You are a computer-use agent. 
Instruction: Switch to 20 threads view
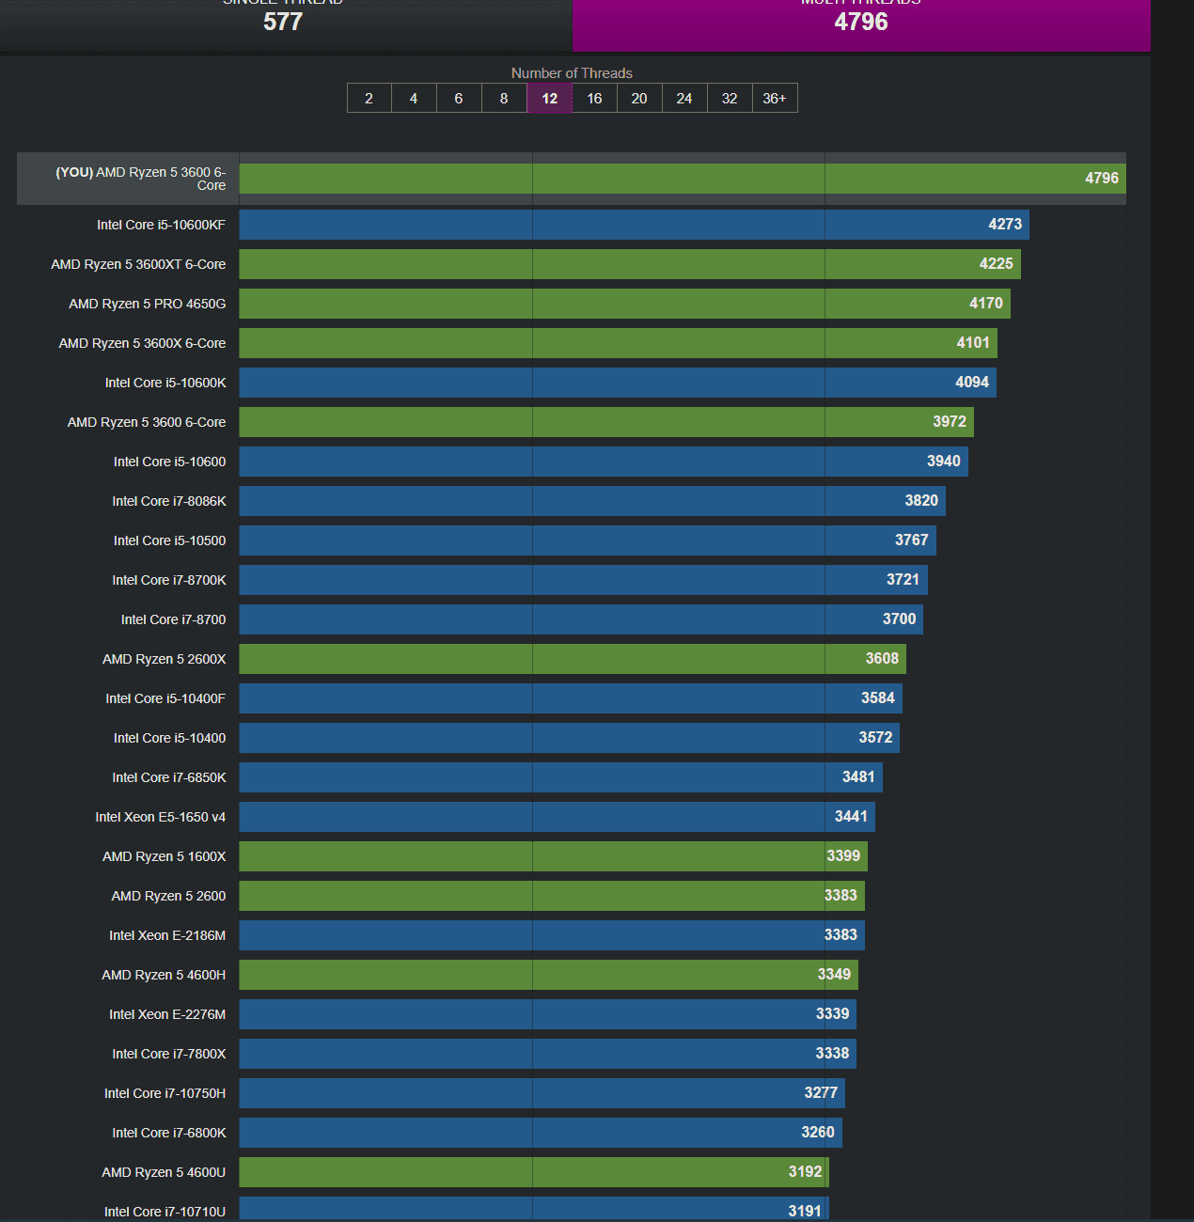tap(639, 98)
